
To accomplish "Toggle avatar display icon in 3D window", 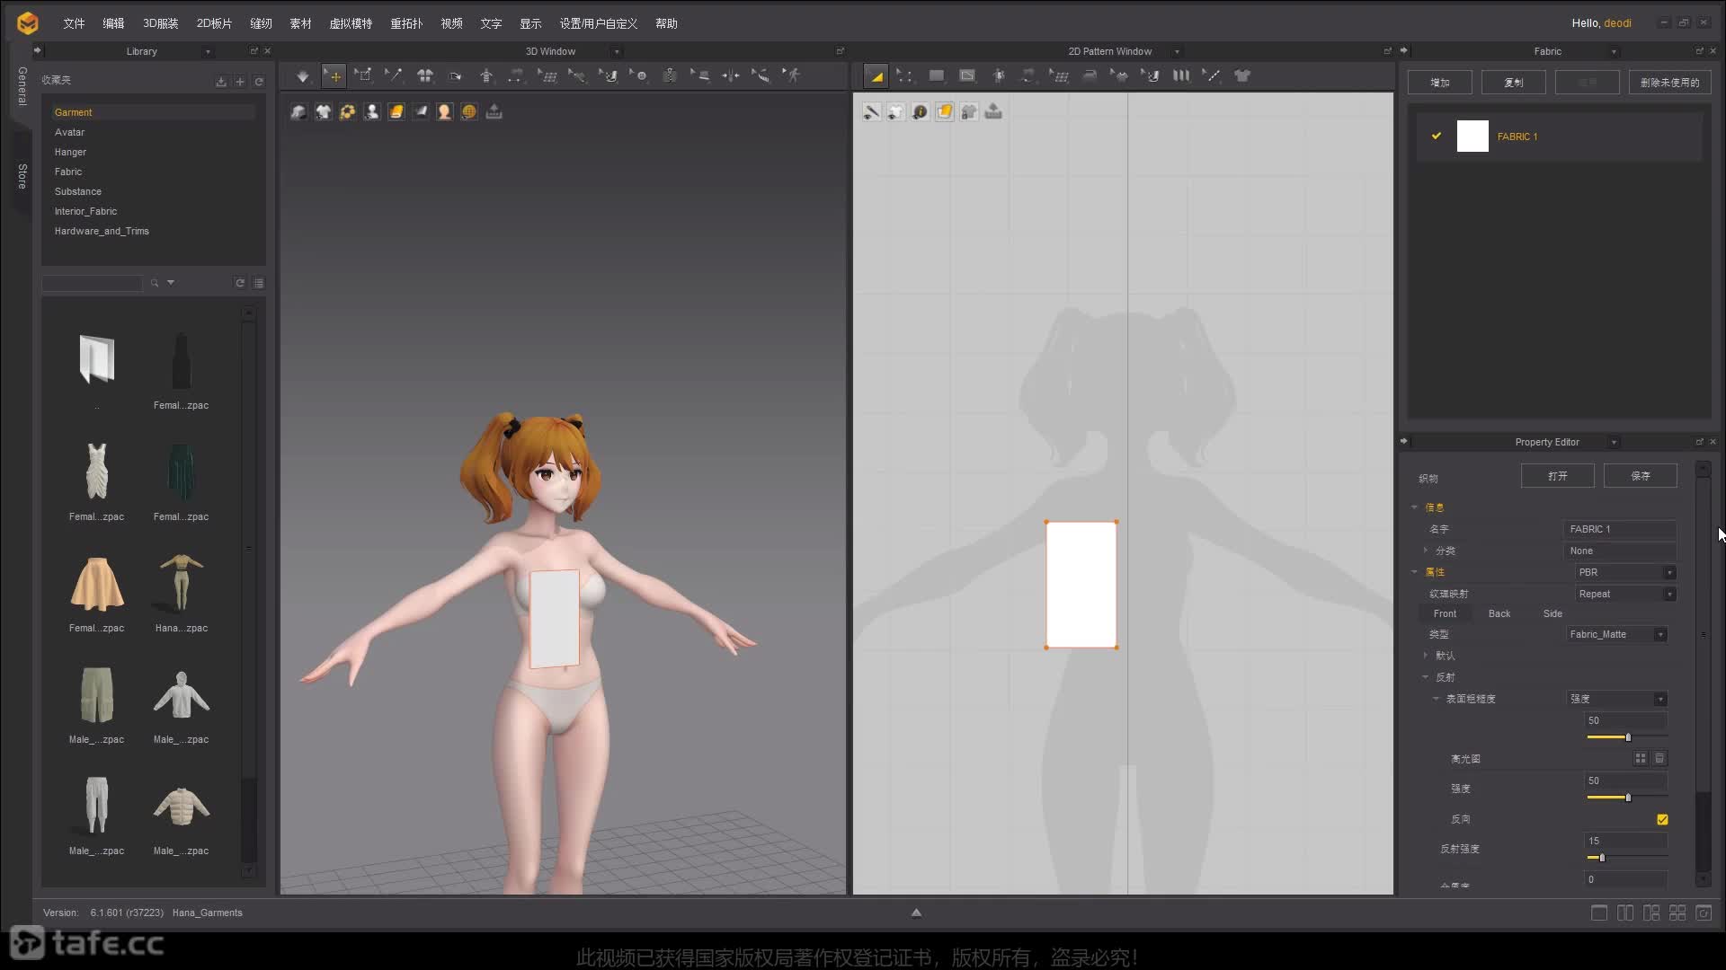I will pos(372,111).
